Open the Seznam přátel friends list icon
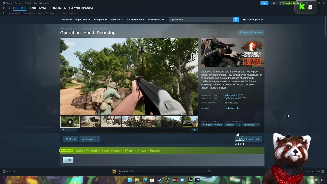327x184 pixels. point(323,171)
